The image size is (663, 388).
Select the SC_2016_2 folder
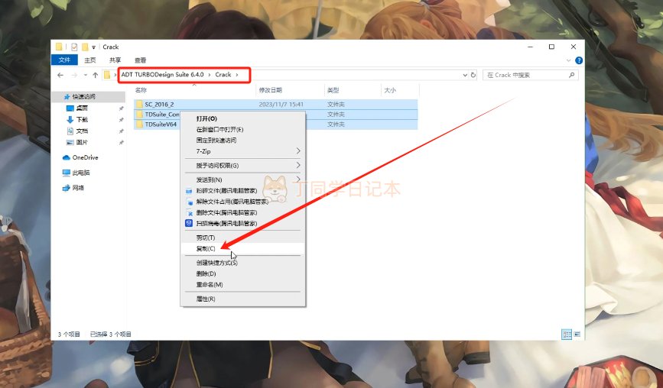[x=160, y=104]
